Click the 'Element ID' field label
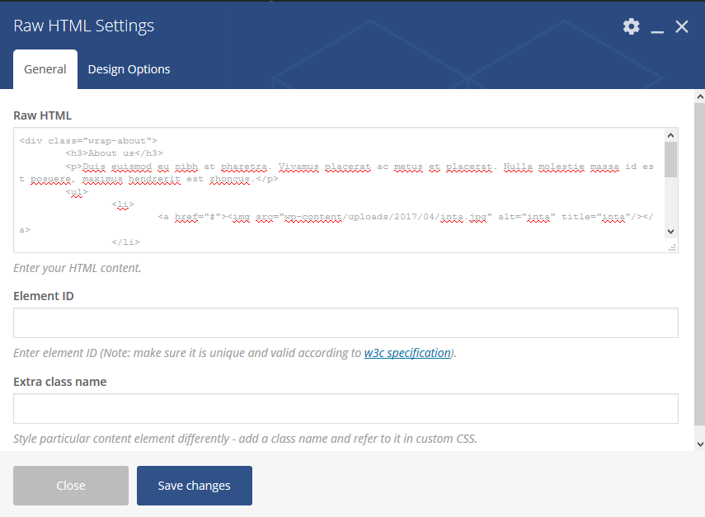Image resolution: width=705 pixels, height=517 pixels. 44,296
